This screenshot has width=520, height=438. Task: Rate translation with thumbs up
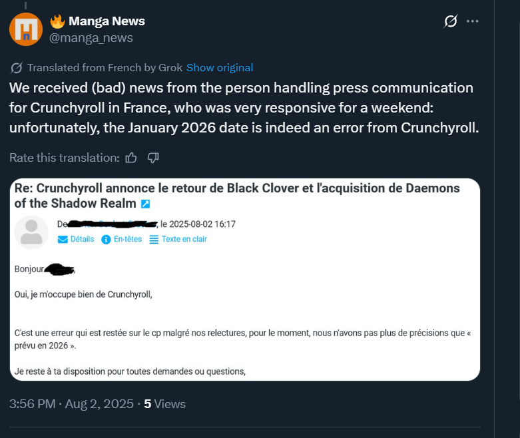pyautogui.click(x=131, y=158)
